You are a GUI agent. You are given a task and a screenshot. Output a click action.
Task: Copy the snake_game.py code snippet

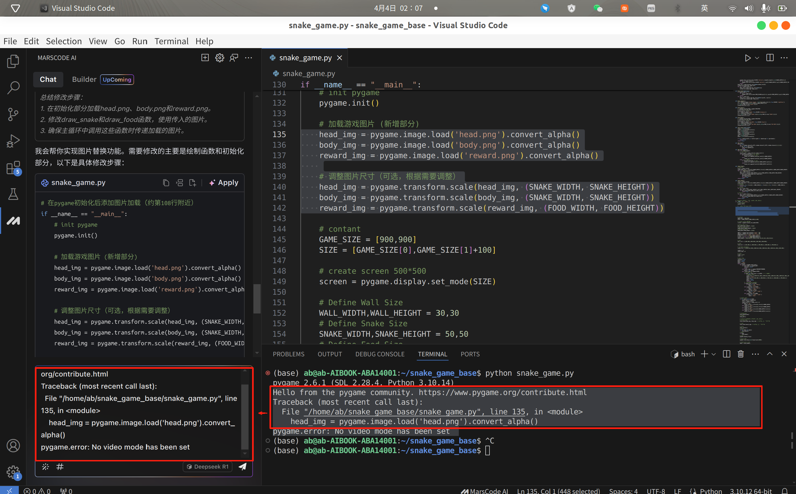(166, 183)
